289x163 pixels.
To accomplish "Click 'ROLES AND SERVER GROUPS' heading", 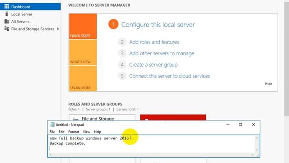I will click(x=95, y=104).
